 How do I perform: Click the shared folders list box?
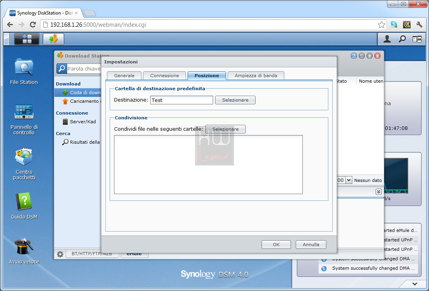pyautogui.click(x=208, y=165)
